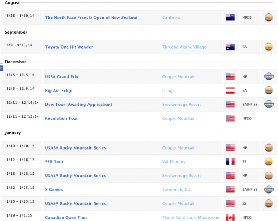Screen dimensions: 278x221
Task: Open the Buttermilk, Co location link
Action: (176, 190)
